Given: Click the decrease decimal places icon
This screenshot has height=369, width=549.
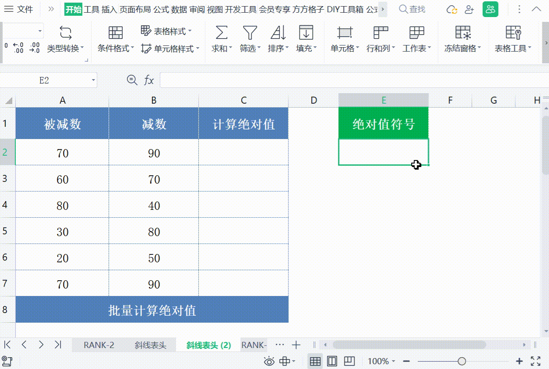Looking at the screenshot, I should (35, 48).
